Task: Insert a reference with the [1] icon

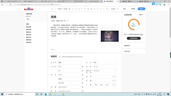Action: (79, 9)
